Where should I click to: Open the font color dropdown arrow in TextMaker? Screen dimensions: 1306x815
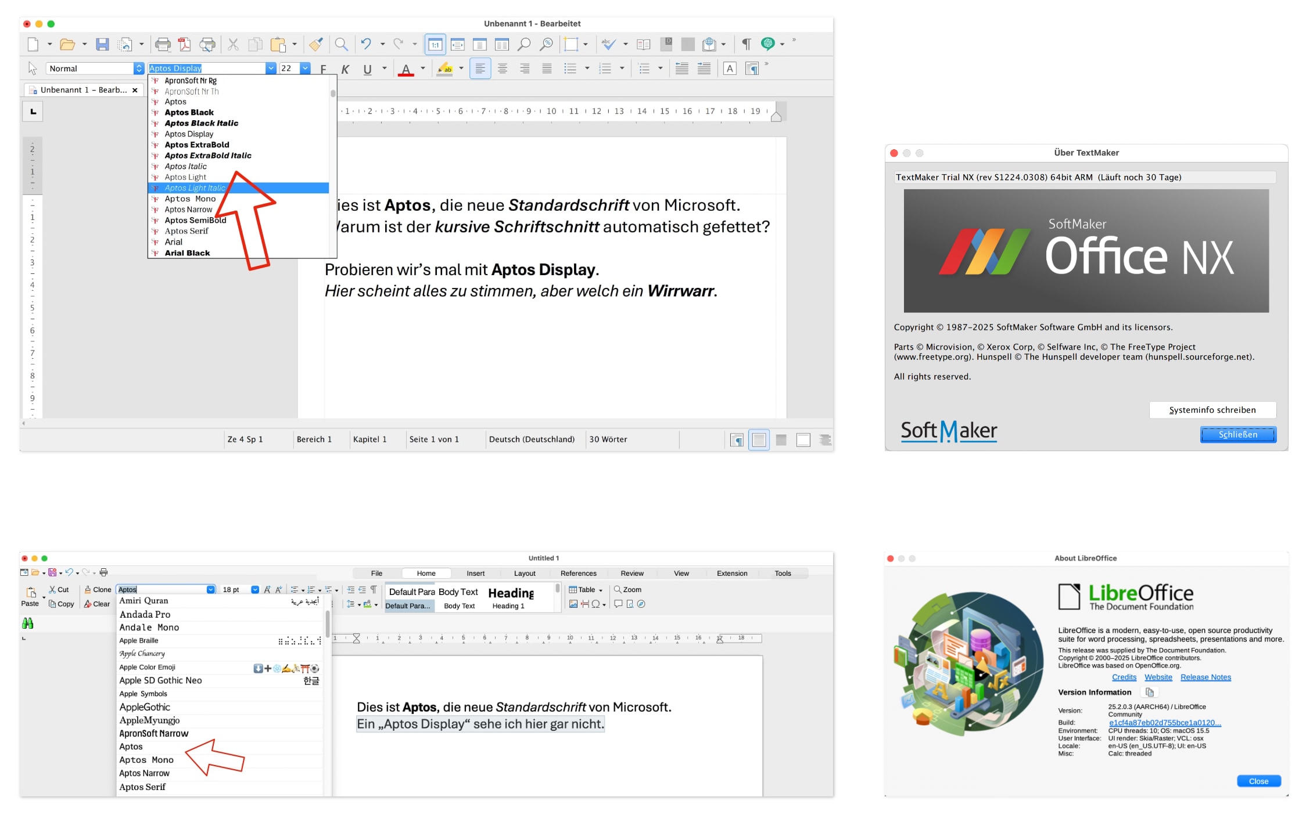click(x=423, y=68)
